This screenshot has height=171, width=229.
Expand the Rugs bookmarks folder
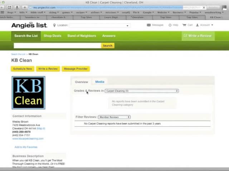[11, 12]
